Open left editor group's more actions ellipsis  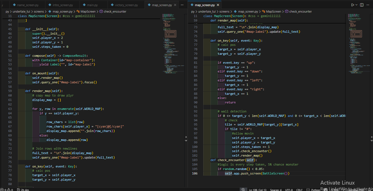tap(182, 5)
